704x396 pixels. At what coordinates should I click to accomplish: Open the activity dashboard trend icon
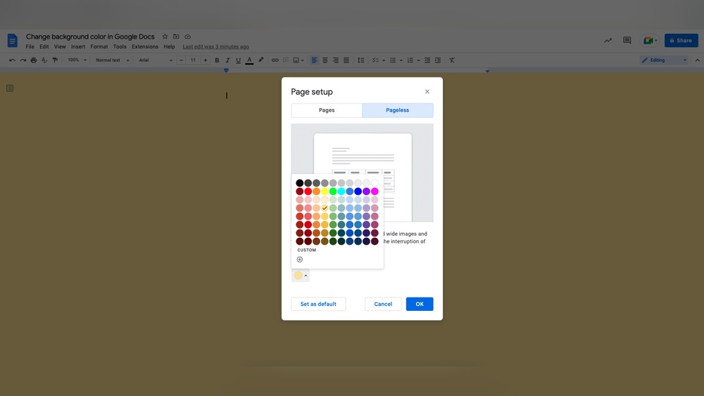click(x=608, y=40)
